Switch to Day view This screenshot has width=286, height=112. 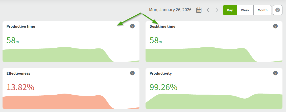pyautogui.click(x=230, y=10)
